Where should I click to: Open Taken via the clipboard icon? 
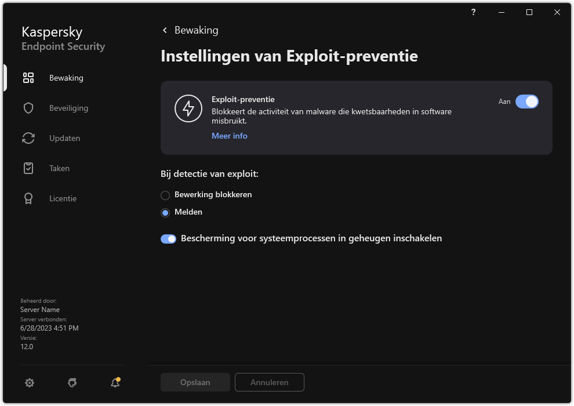(28, 168)
